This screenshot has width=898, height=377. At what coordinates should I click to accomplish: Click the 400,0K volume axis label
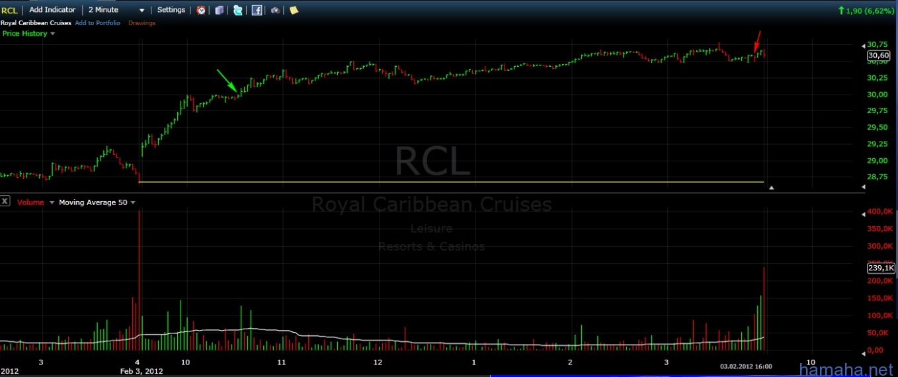click(881, 212)
